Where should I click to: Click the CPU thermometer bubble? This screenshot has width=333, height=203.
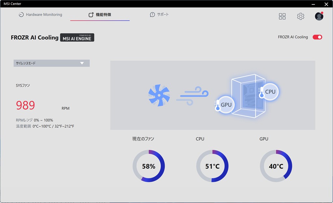click(x=269, y=92)
